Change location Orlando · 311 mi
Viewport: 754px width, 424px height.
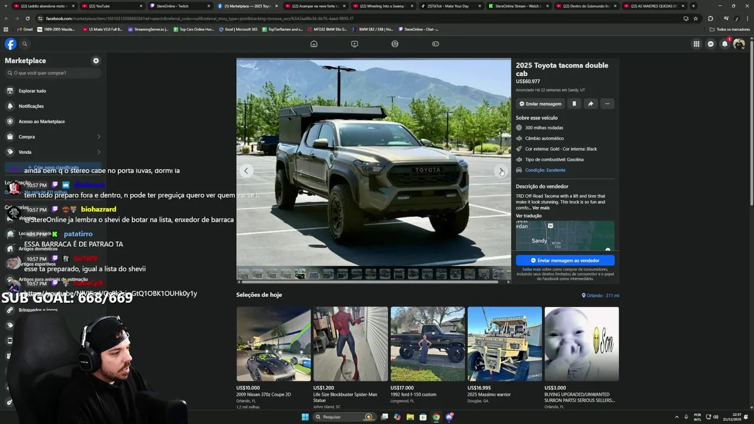[x=600, y=296]
